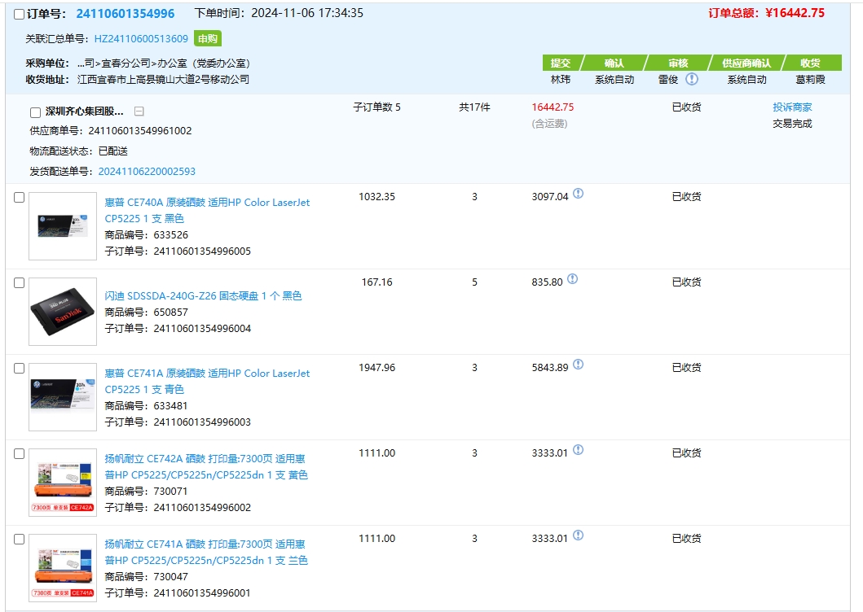Screen dimensions: 863x612
Task: Select the 深圳齐心集团 supplier checkbox
Action: tap(35, 113)
